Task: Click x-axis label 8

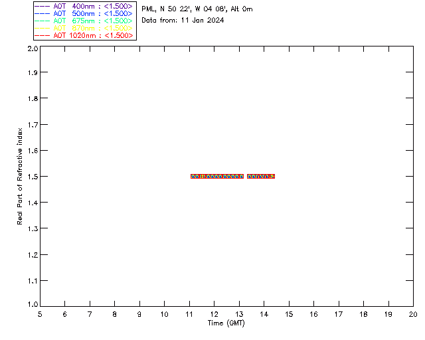Action: (115, 314)
